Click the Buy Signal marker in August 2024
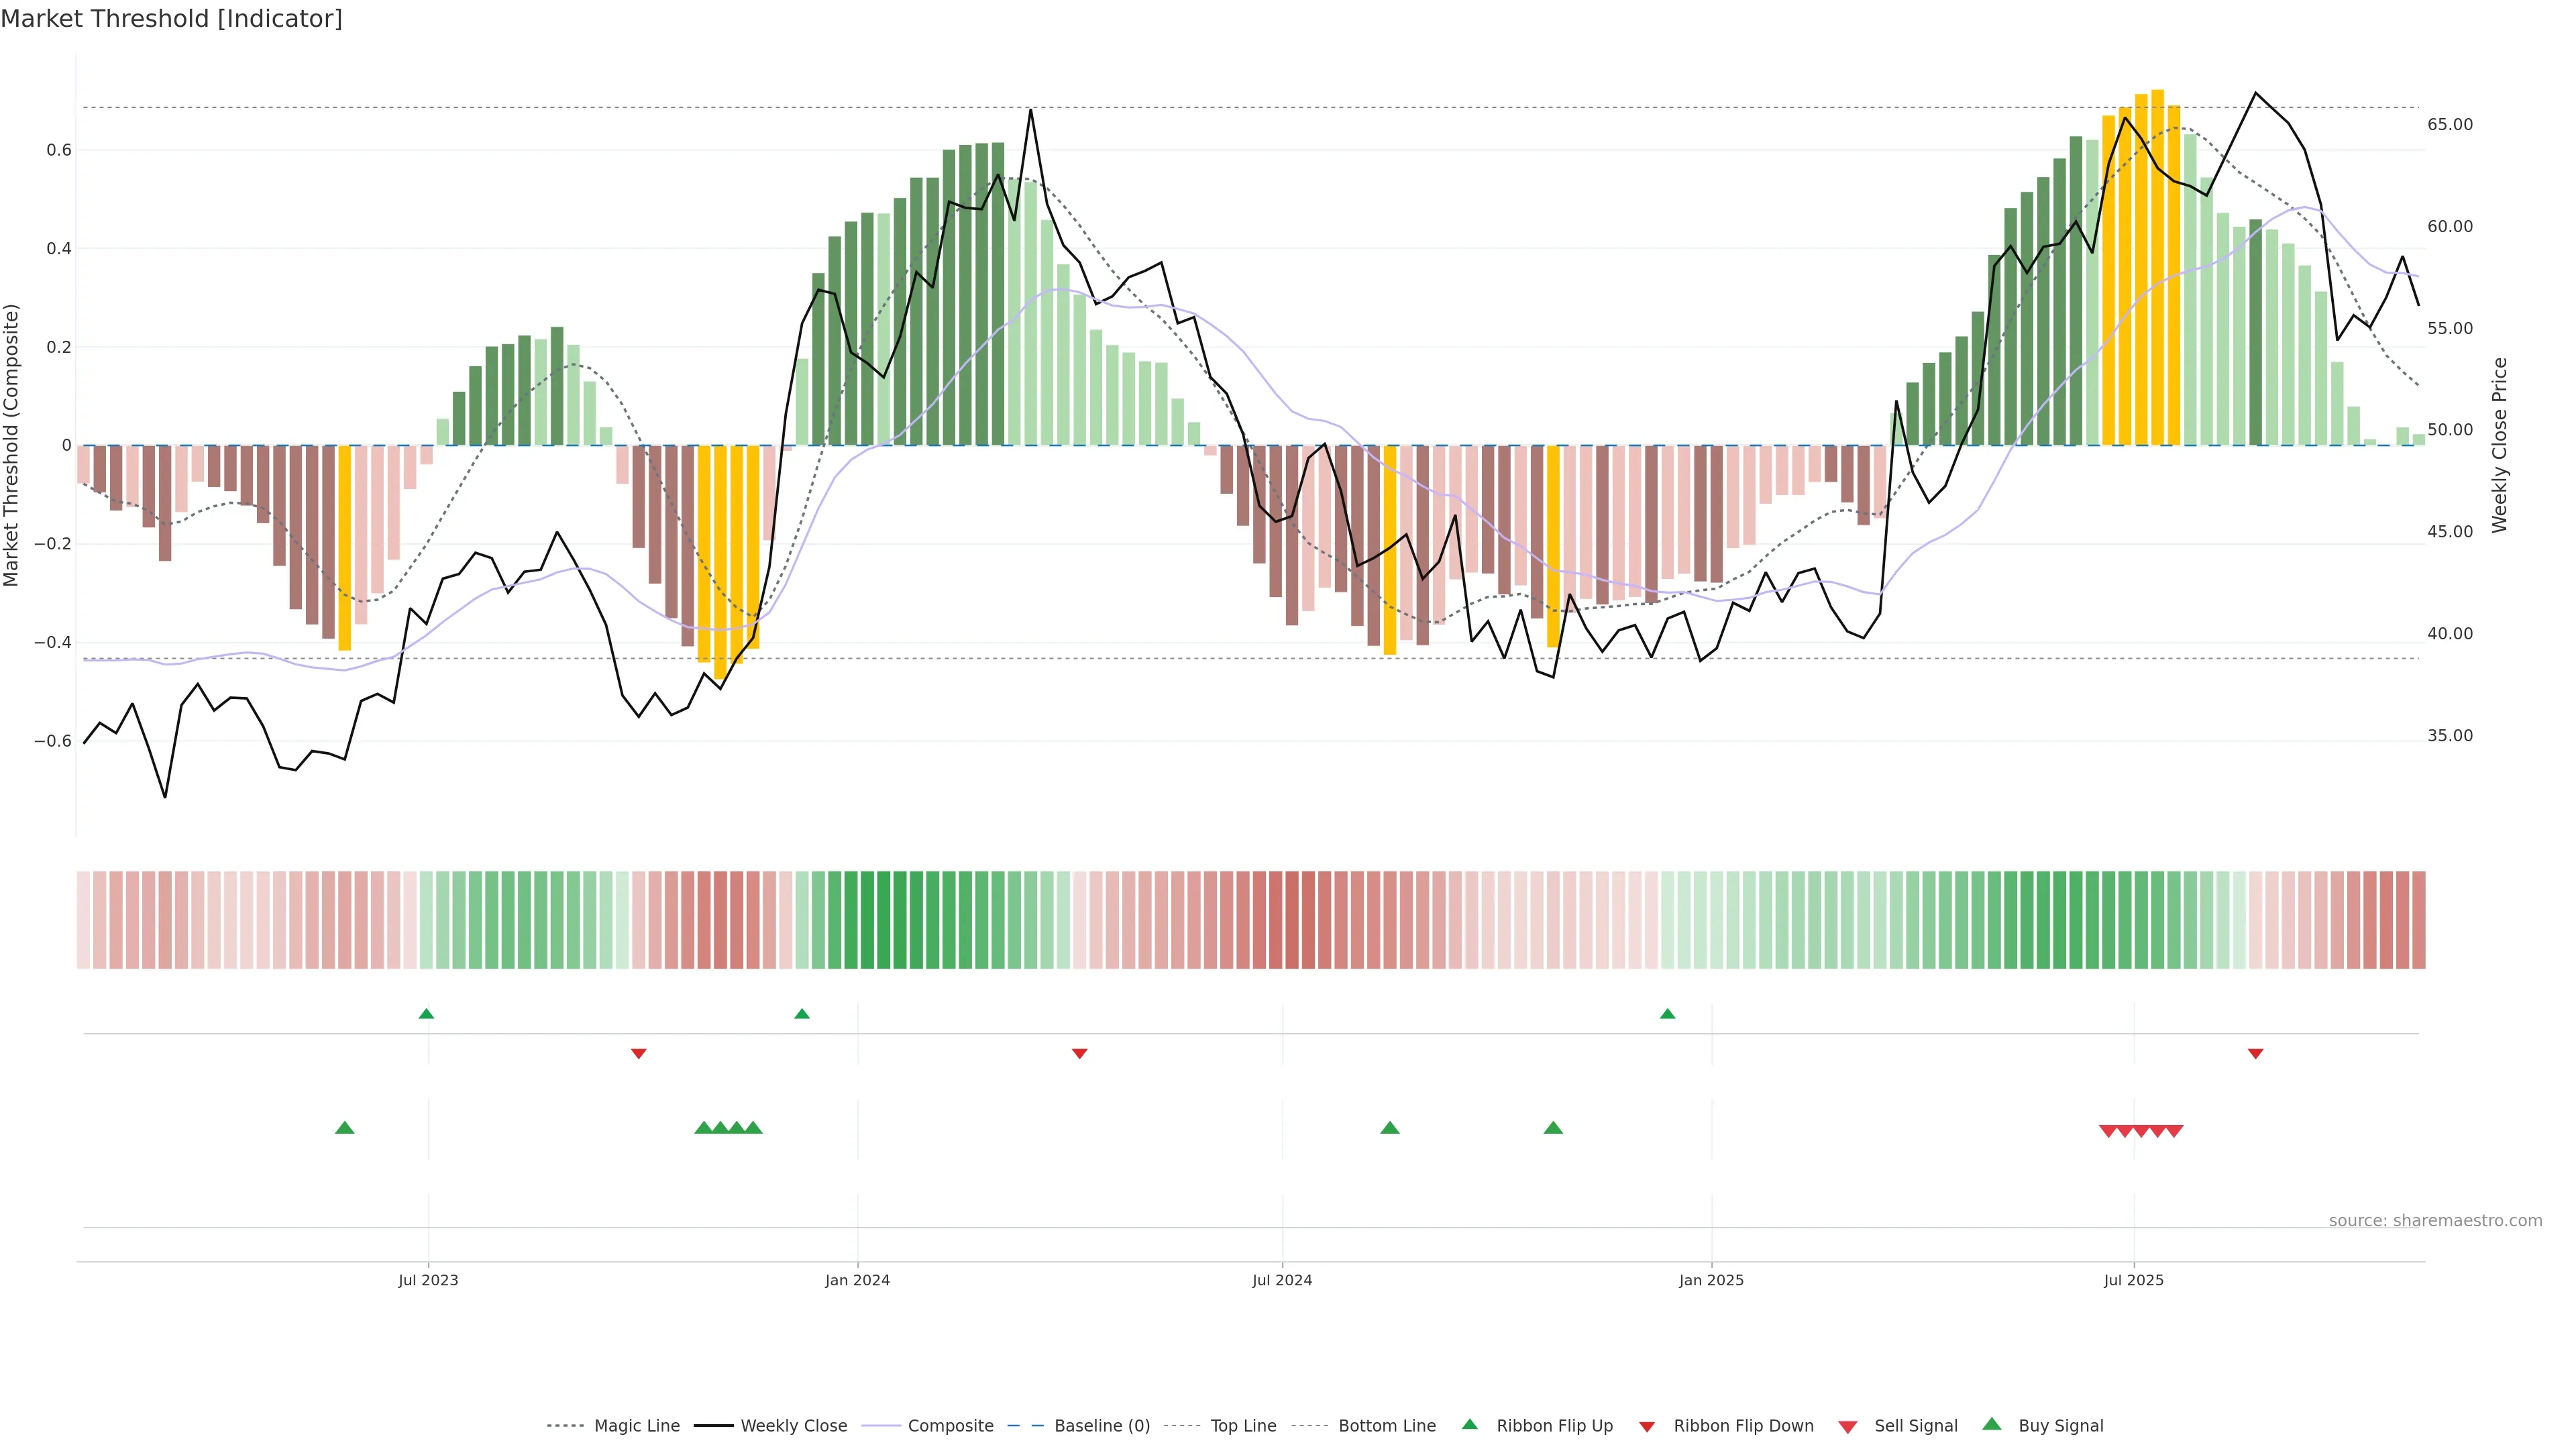This screenshot has height=1449, width=2576. tap(1389, 1128)
